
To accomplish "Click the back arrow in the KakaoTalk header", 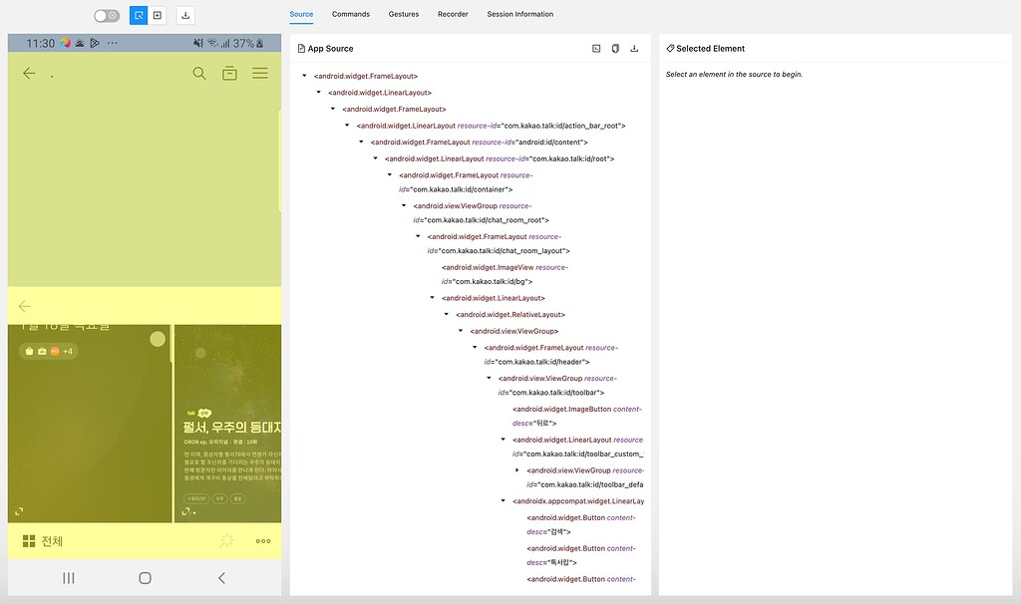I will click(x=28, y=73).
